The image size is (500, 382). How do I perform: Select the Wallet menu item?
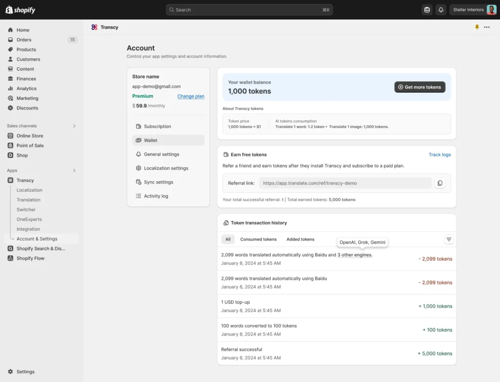(x=168, y=140)
